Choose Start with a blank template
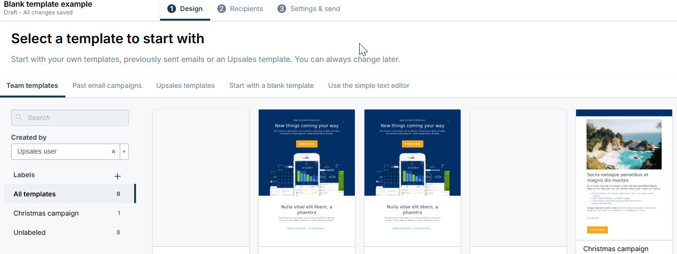The height and width of the screenshot is (254, 677). [x=272, y=85]
